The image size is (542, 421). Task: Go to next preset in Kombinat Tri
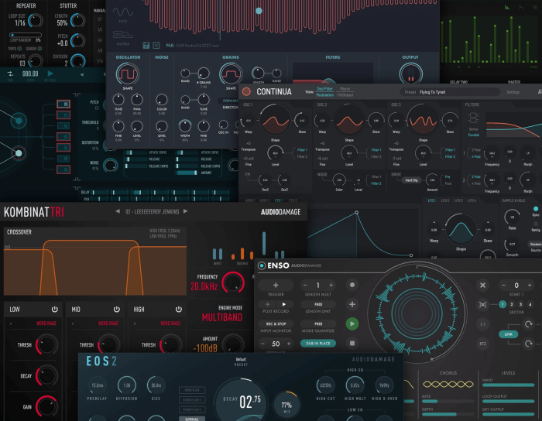185,211
